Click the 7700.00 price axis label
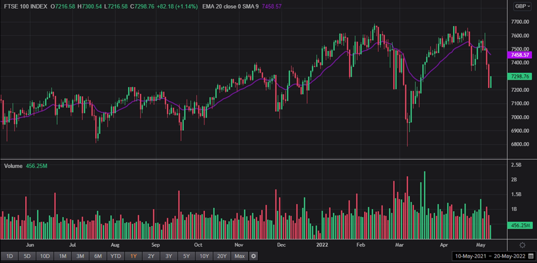This screenshot has width=537, height=263. point(520,22)
